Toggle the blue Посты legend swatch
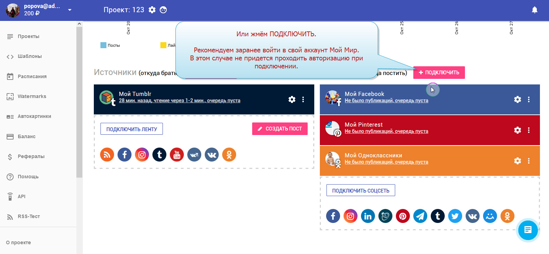The width and height of the screenshot is (549, 254). click(x=103, y=45)
